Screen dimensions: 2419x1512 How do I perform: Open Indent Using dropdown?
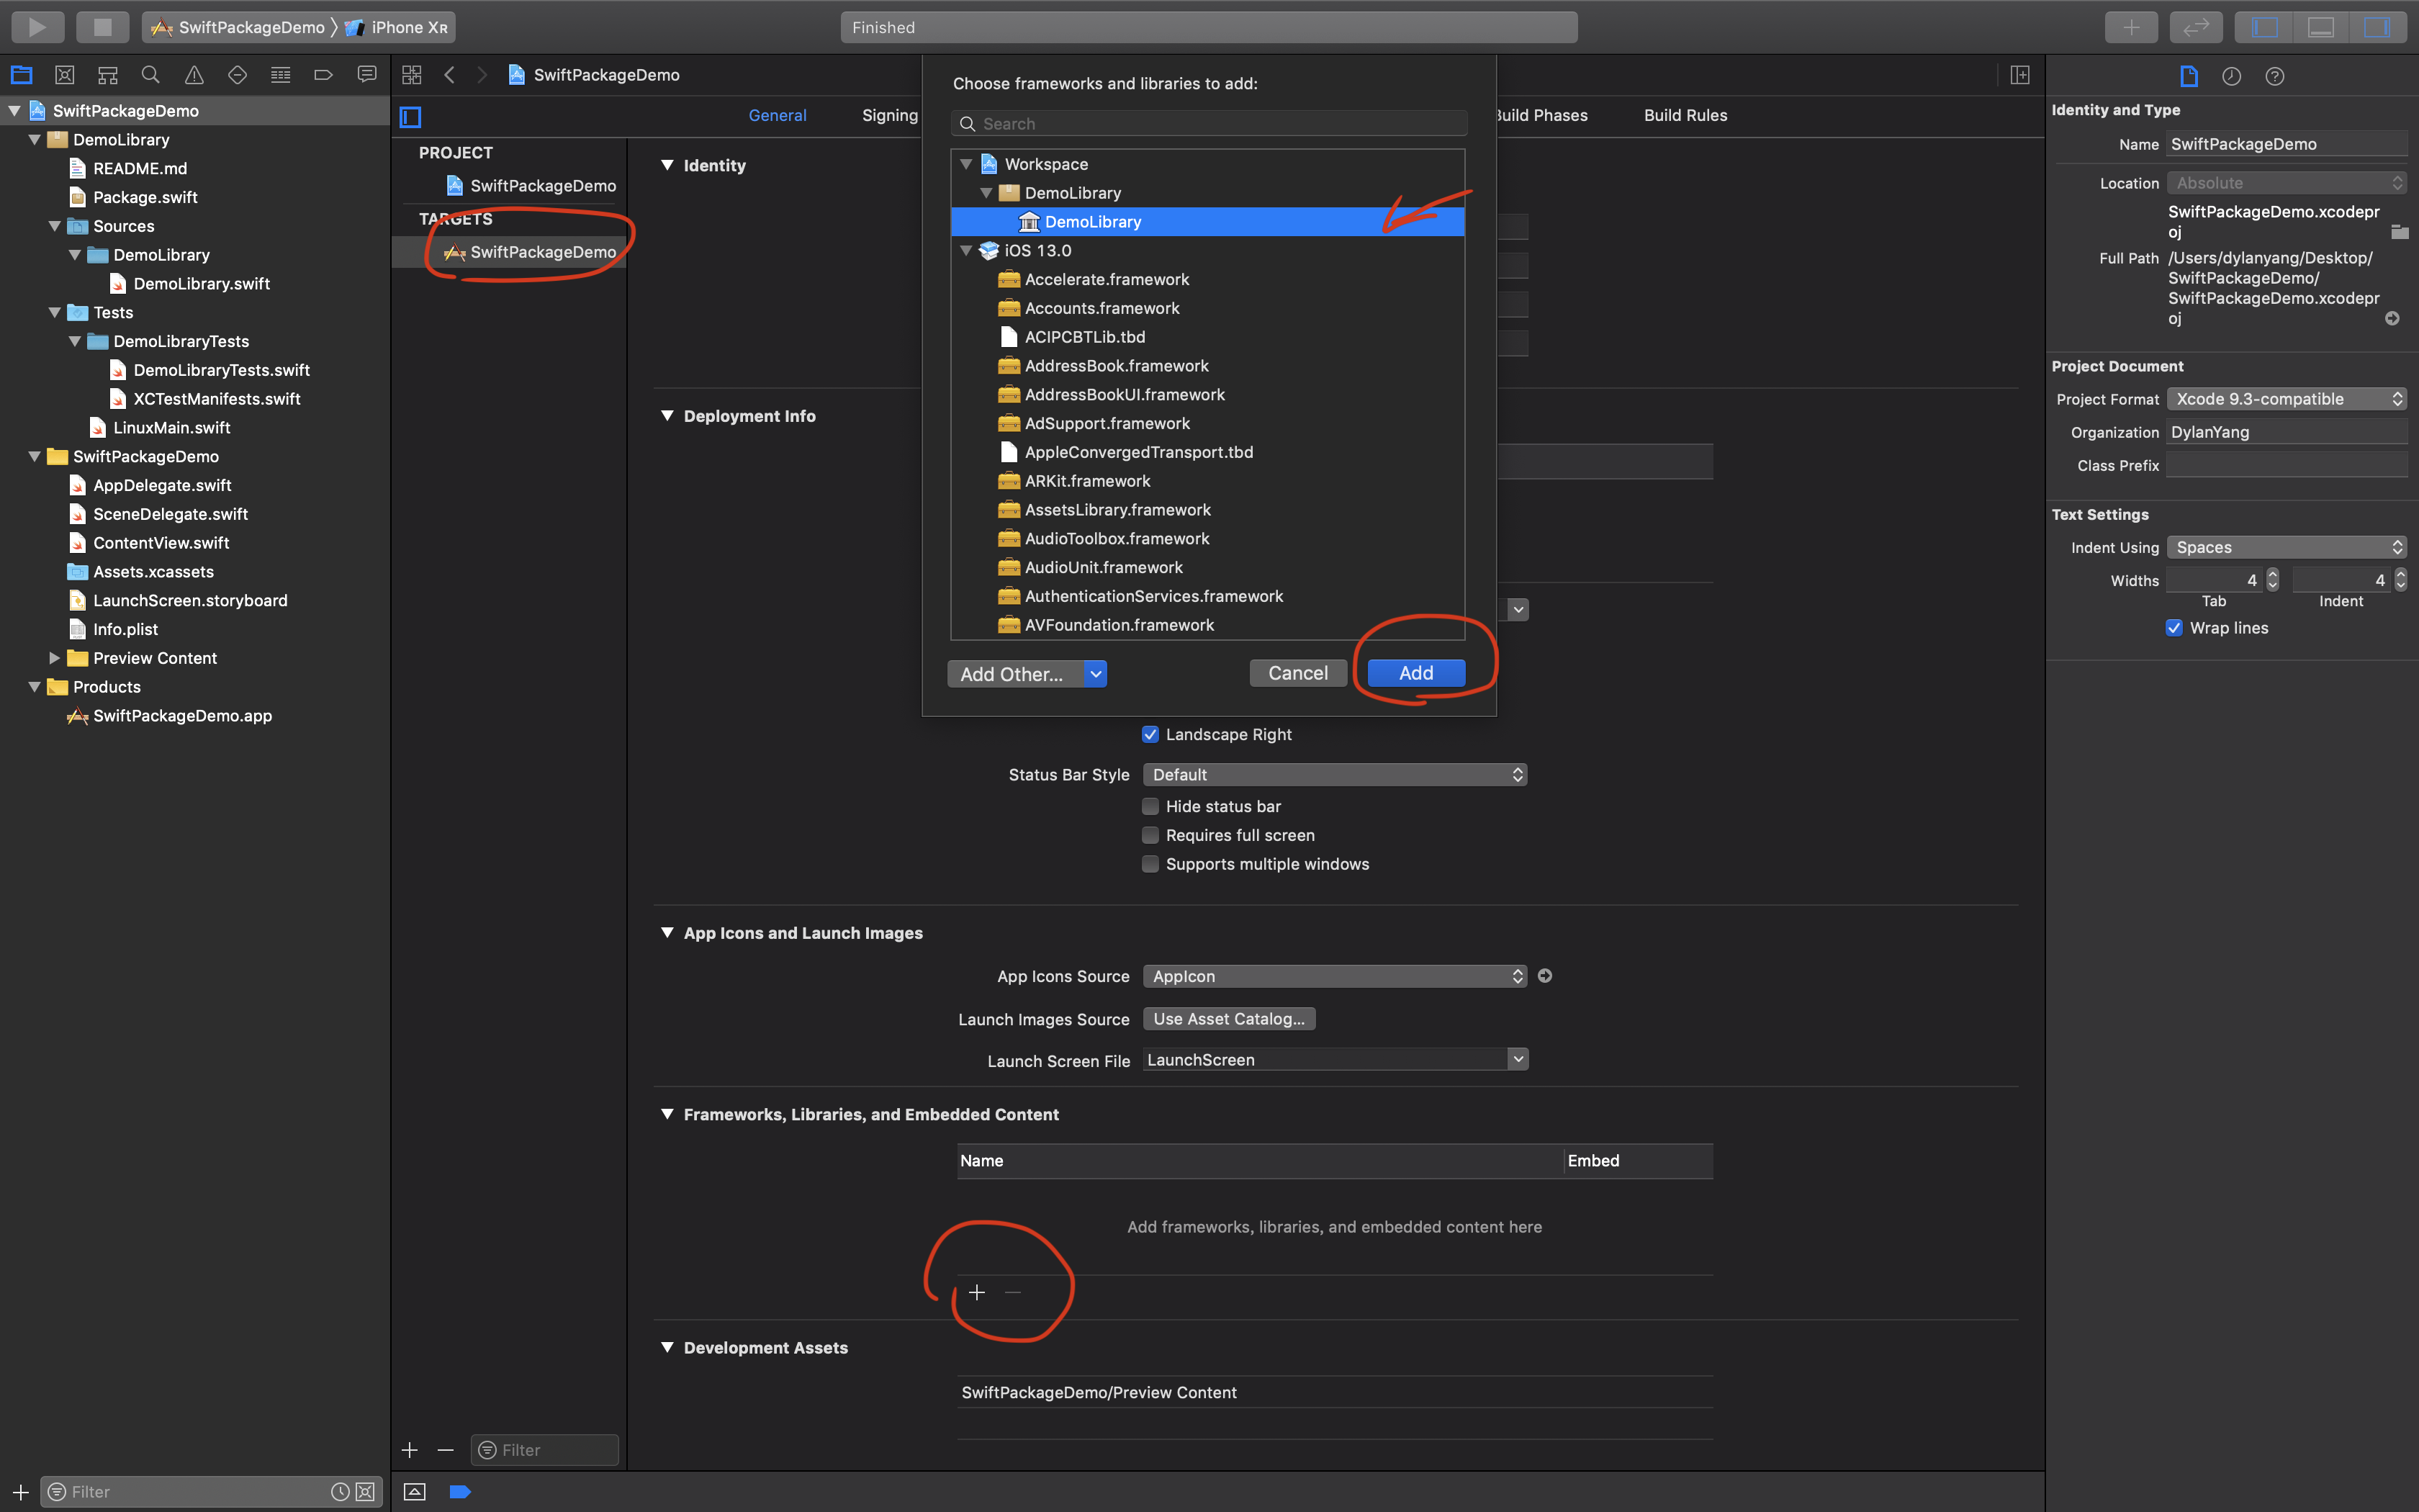pyautogui.click(x=2286, y=547)
